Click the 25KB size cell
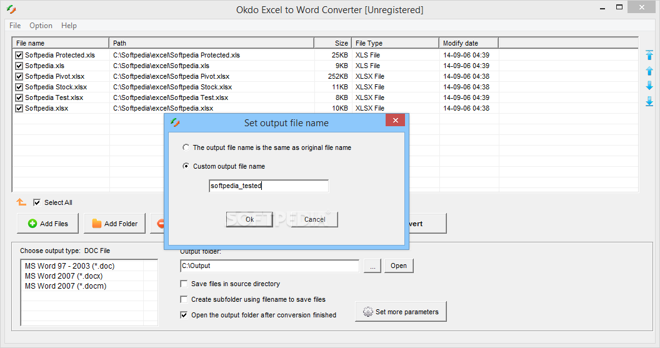 pos(339,55)
